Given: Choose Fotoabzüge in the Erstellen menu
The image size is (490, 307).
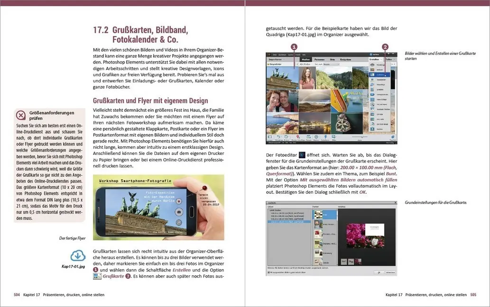Looking at the screenshot, I should pyautogui.click(x=379, y=65).
